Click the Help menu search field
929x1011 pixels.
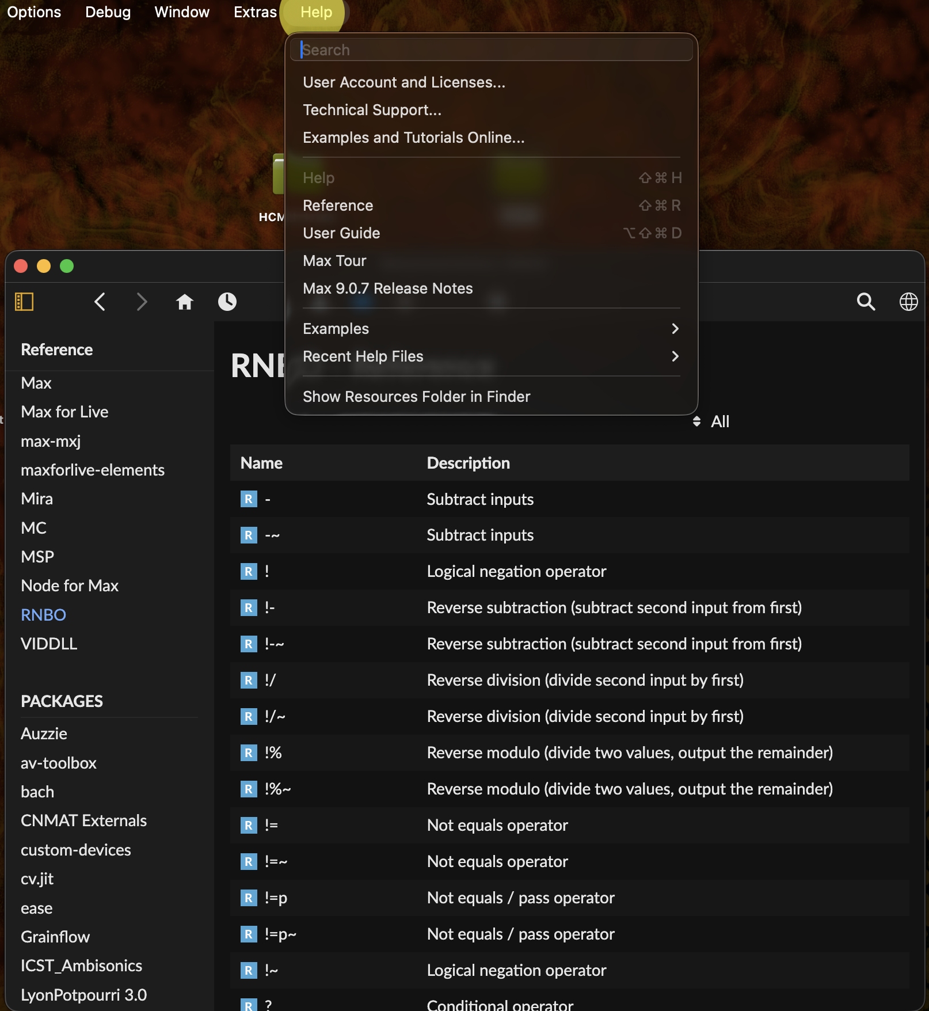pos(491,50)
